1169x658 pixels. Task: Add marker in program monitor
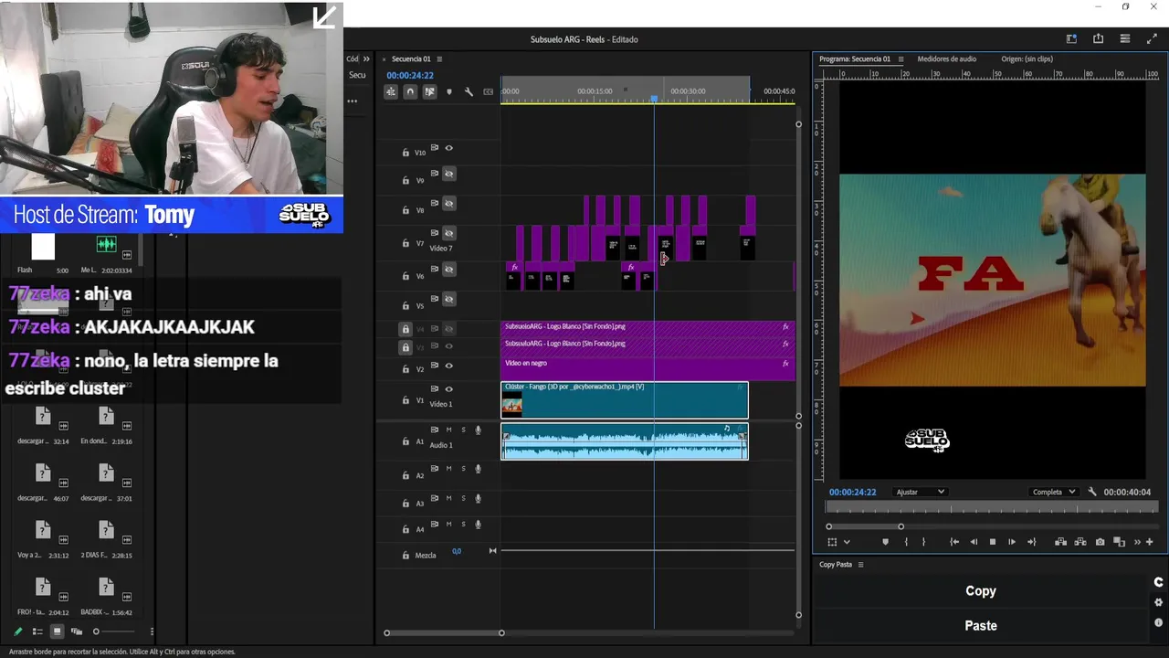pyautogui.click(x=885, y=542)
